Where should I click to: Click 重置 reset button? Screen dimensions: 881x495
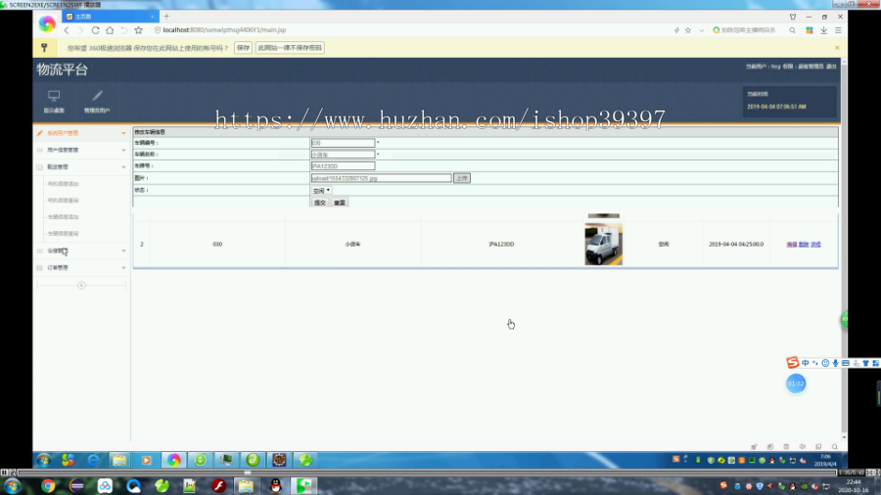340,202
